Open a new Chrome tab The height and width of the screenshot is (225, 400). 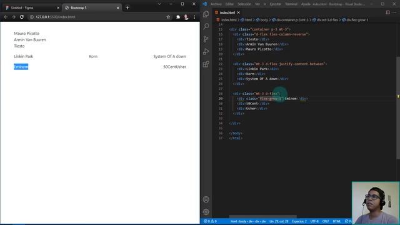pyautogui.click(x=127, y=7)
